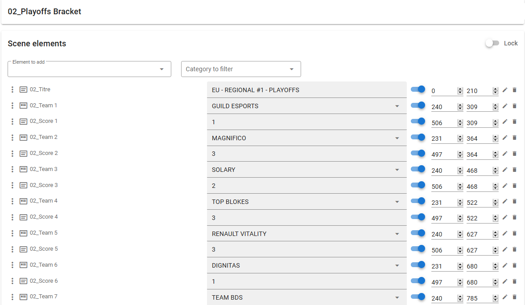Screen dimensions: 525x305
Task: Open drag handle menu for 02_Team 2
Action: (x=12, y=138)
